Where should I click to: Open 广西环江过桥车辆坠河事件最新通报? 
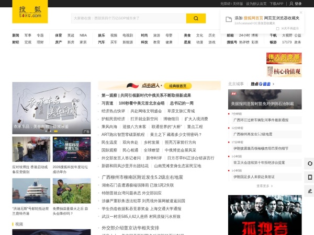click(261, 120)
